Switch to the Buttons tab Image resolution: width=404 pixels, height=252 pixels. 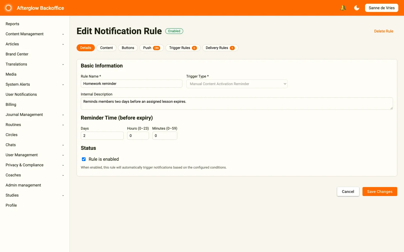pyautogui.click(x=128, y=48)
